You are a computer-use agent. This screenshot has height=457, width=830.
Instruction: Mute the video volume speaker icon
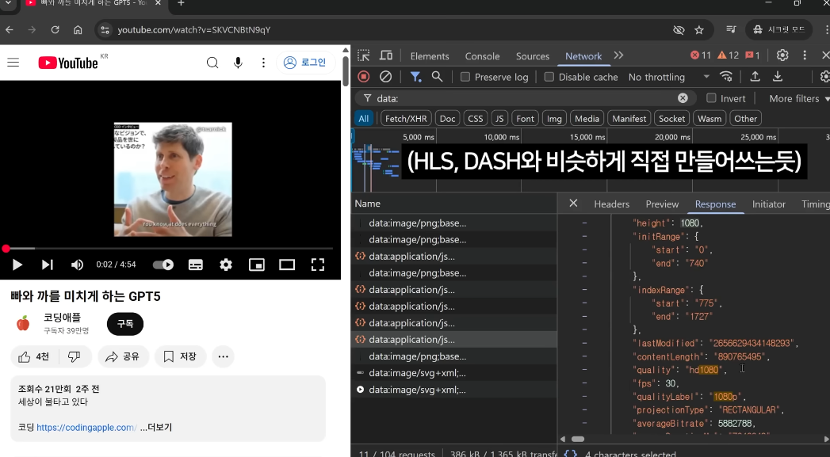click(77, 265)
